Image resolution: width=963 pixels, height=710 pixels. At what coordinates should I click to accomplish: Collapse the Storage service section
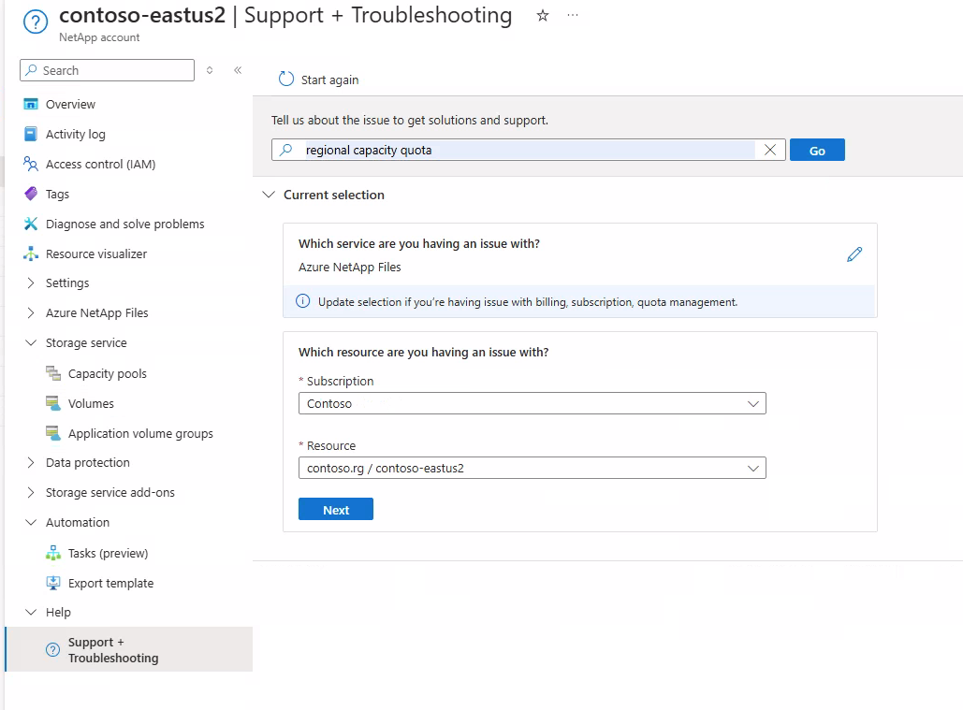31,342
